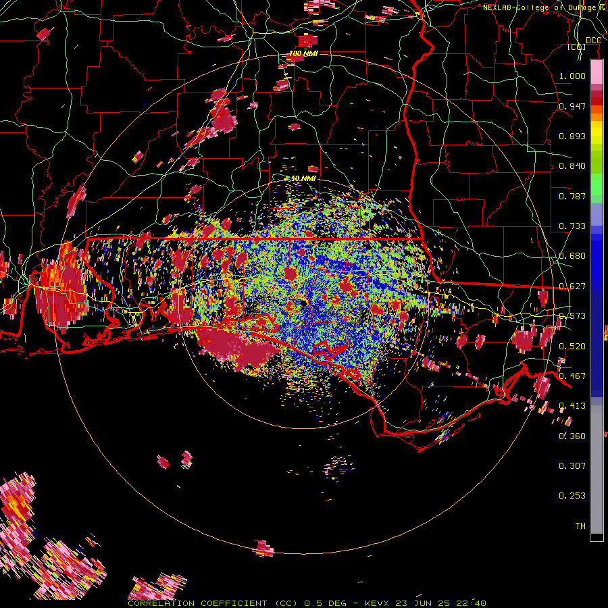This screenshot has height=608, width=608.
Task: Click the 0.573 scale value
Action: [x=572, y=316]
